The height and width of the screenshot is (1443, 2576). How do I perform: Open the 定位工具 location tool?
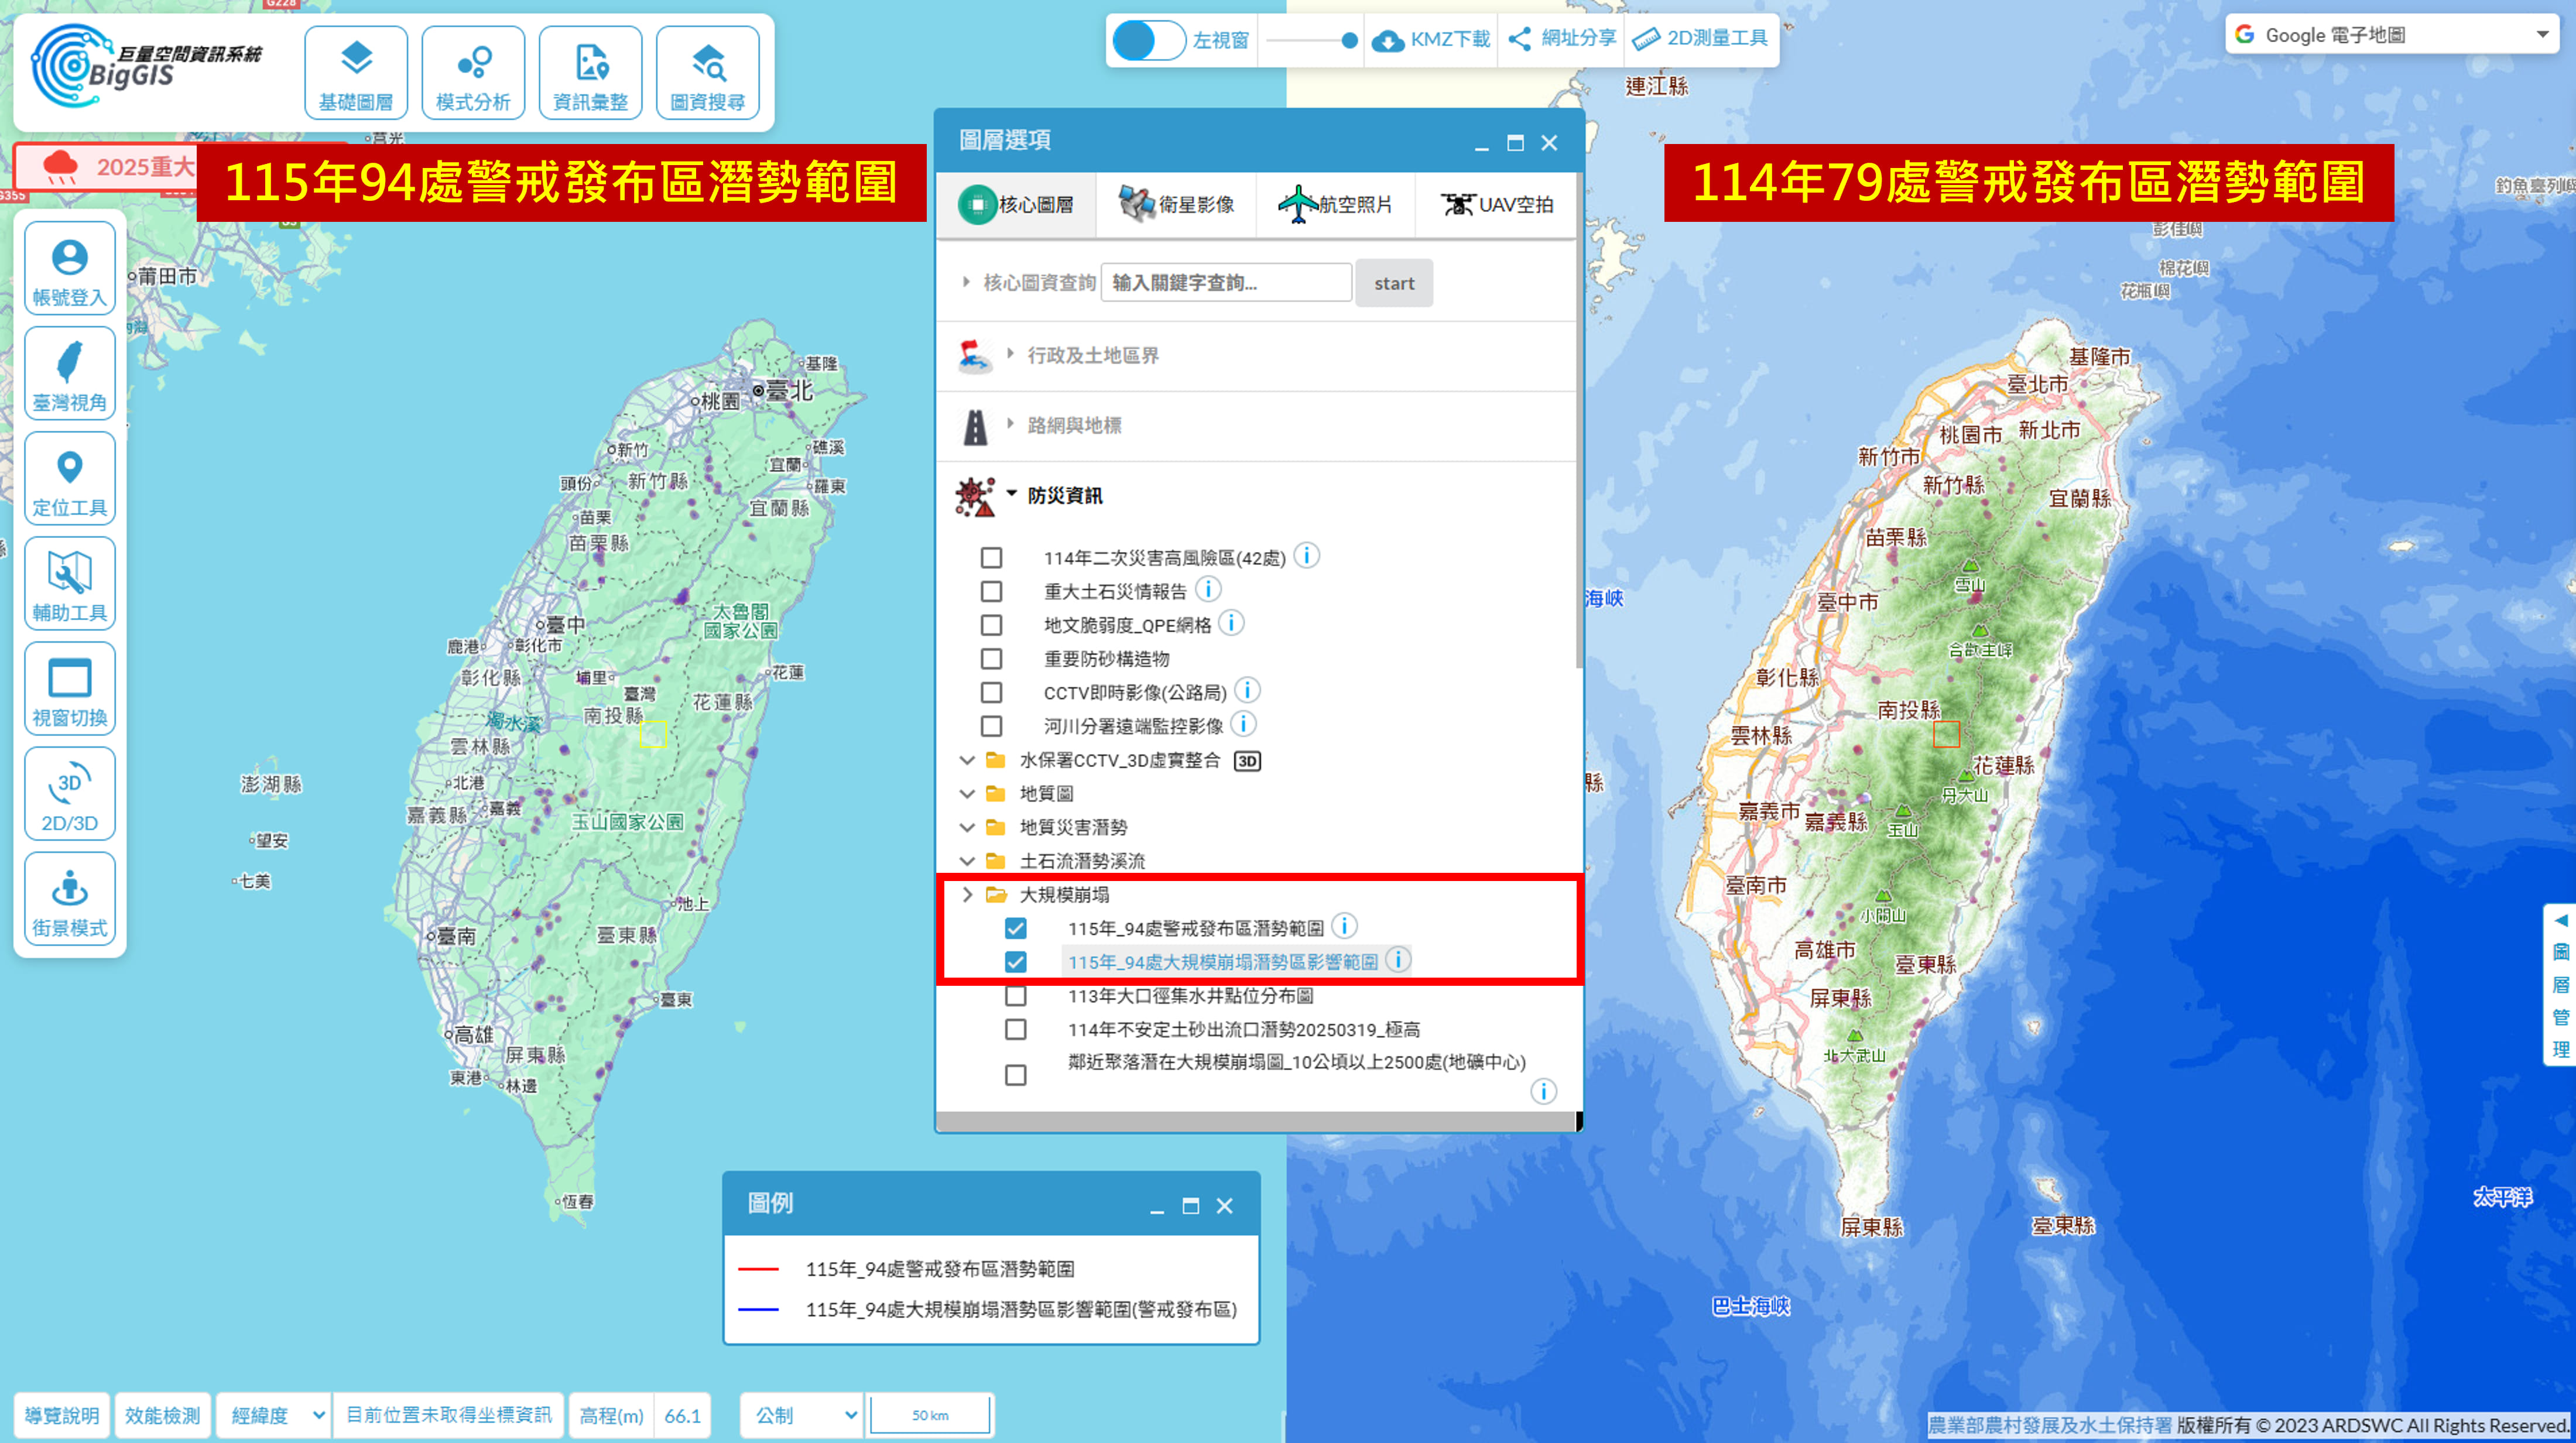point(69,479)
